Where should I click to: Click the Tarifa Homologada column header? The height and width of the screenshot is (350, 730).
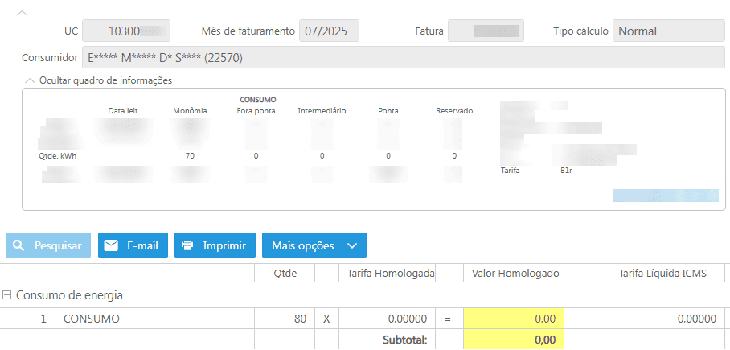coord(391,274)
